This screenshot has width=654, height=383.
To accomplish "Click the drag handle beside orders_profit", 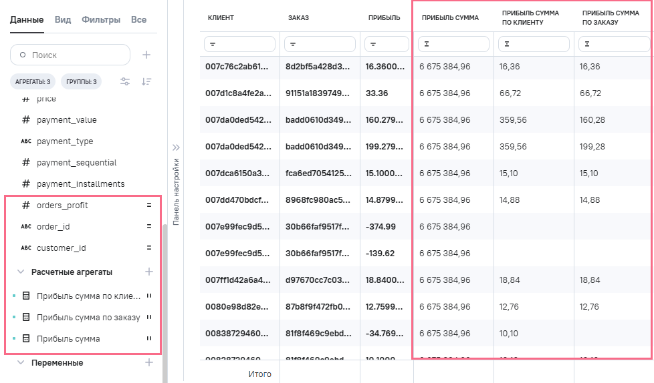I will [x=149, y=206].
